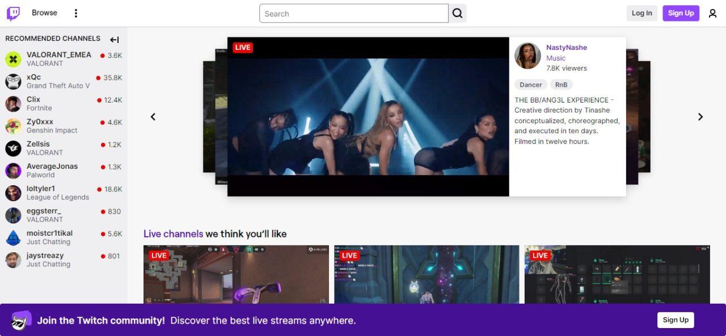Screen dimensions: 726x336
Task: Click the 35.8K viewer count
Action: [x=112, y=78]
